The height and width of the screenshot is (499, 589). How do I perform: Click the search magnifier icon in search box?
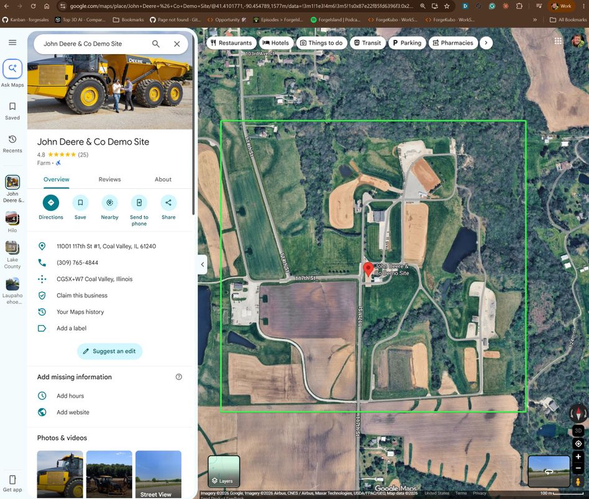(156, 44)
